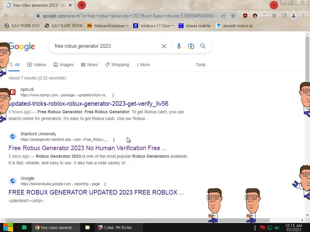
Task: Open the Windows Start menu
Action: (8, 227)
